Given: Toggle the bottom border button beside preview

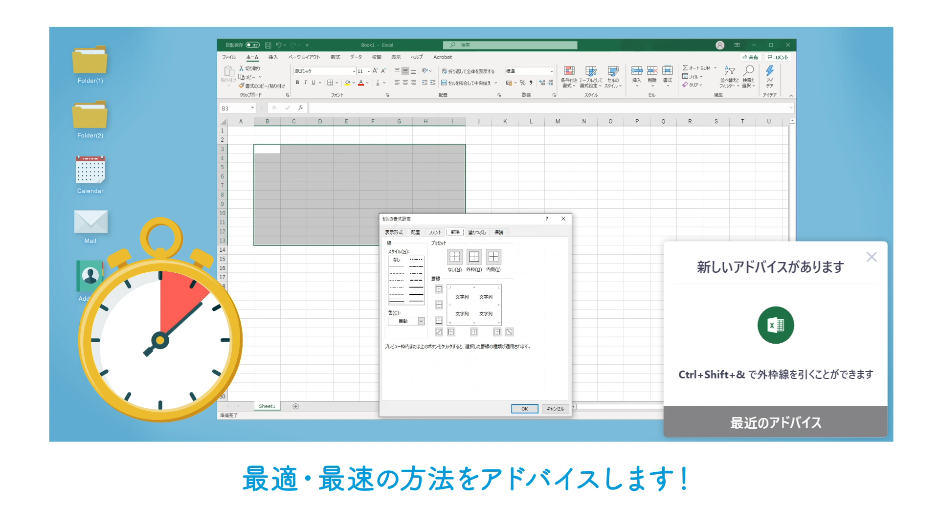Looking at the screenshot, I should pos(439,321).
